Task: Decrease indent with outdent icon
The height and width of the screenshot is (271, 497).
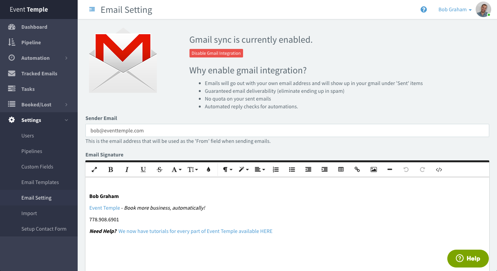Action: click(x=308, y=170)
